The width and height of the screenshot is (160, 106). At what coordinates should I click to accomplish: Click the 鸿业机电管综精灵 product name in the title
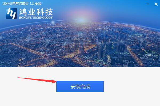pos(15,4)
